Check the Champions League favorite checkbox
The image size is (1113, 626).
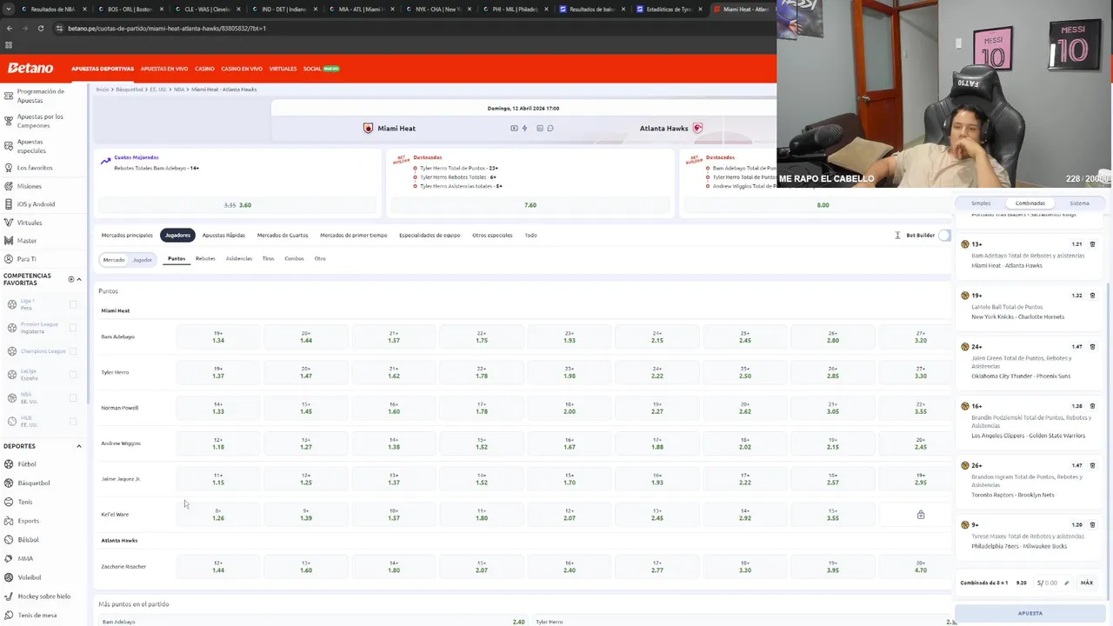[x=73, y=351]
